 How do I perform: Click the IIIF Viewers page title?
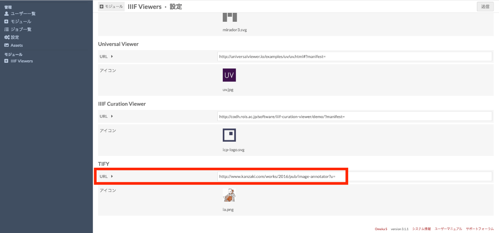point(144,6)
